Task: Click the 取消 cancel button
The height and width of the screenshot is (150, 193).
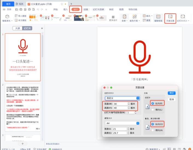Action: (x=172, y=99)
